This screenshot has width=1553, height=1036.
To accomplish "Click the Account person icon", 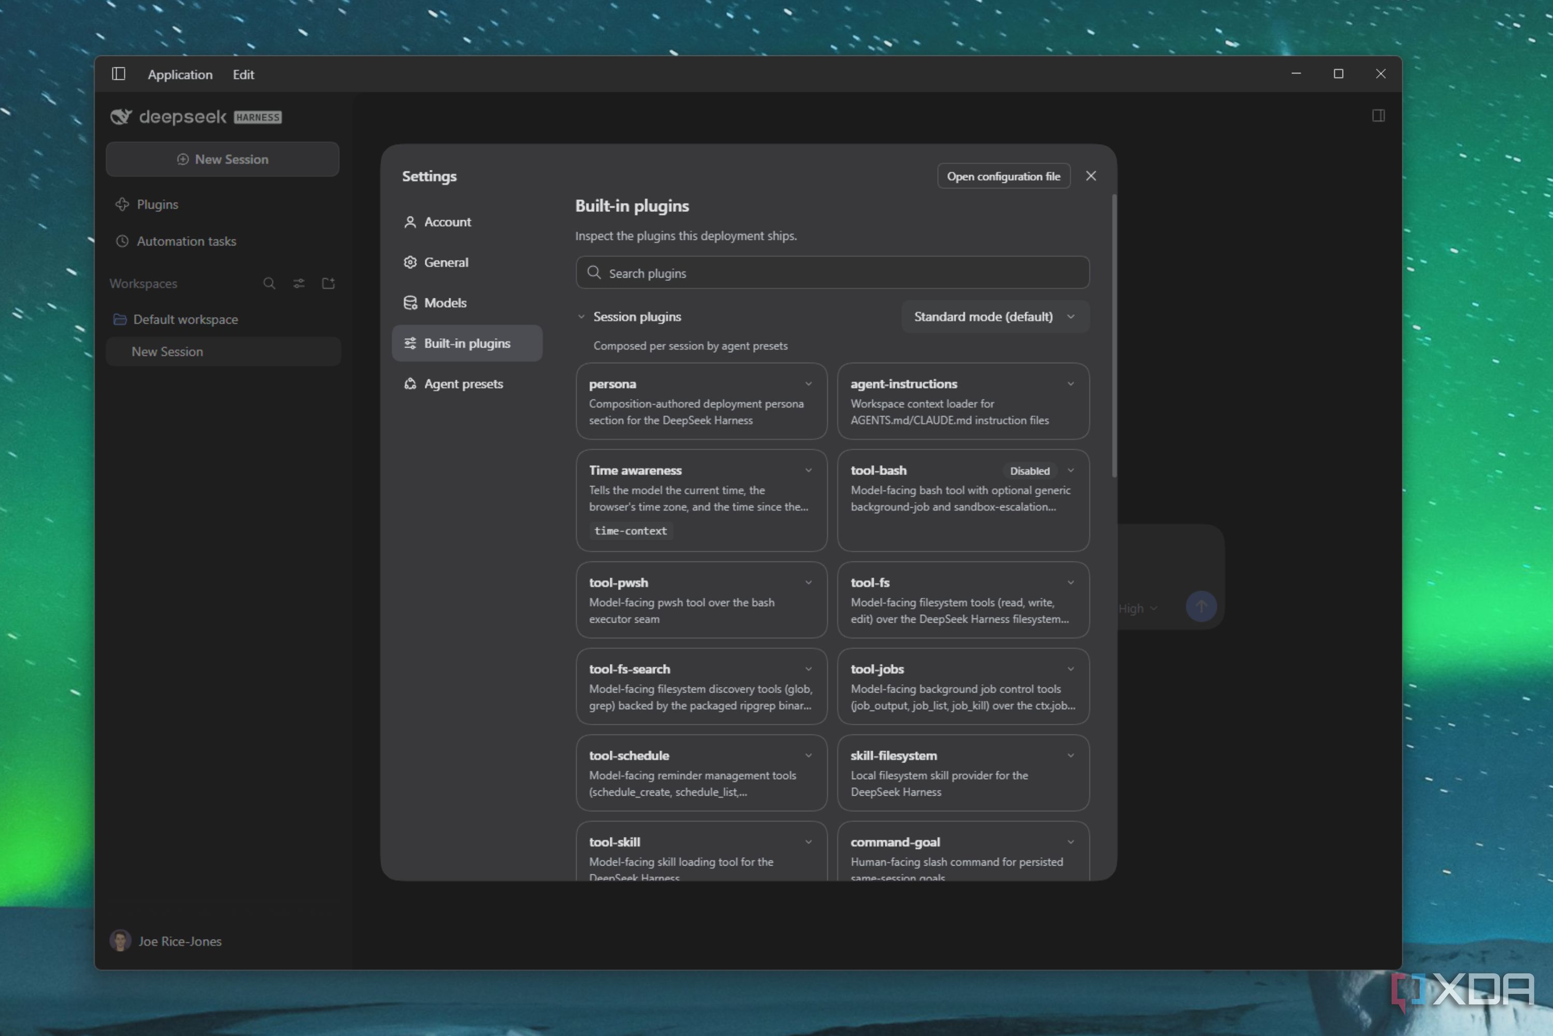I will point(410,222).
